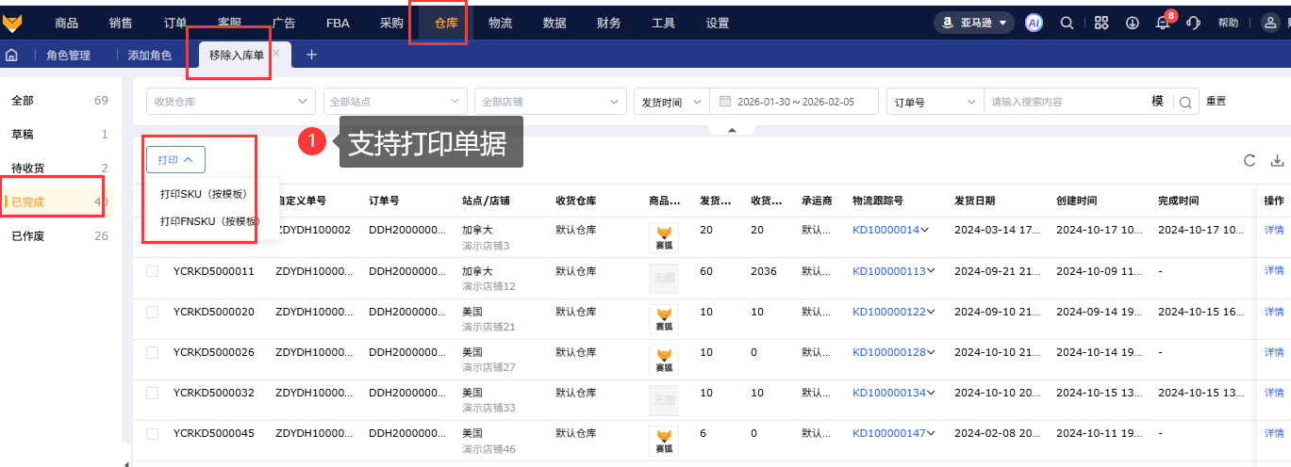Click product thumbnail in row YCRKD5000045

664,441
